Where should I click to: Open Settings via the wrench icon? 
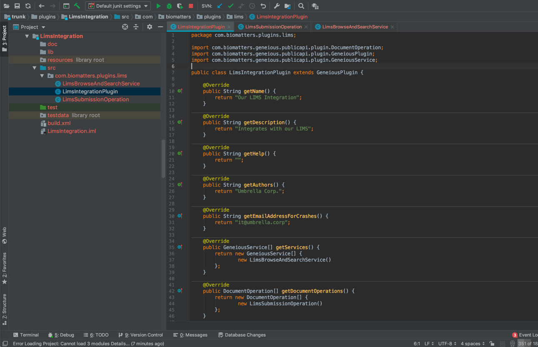click(277, 6)
